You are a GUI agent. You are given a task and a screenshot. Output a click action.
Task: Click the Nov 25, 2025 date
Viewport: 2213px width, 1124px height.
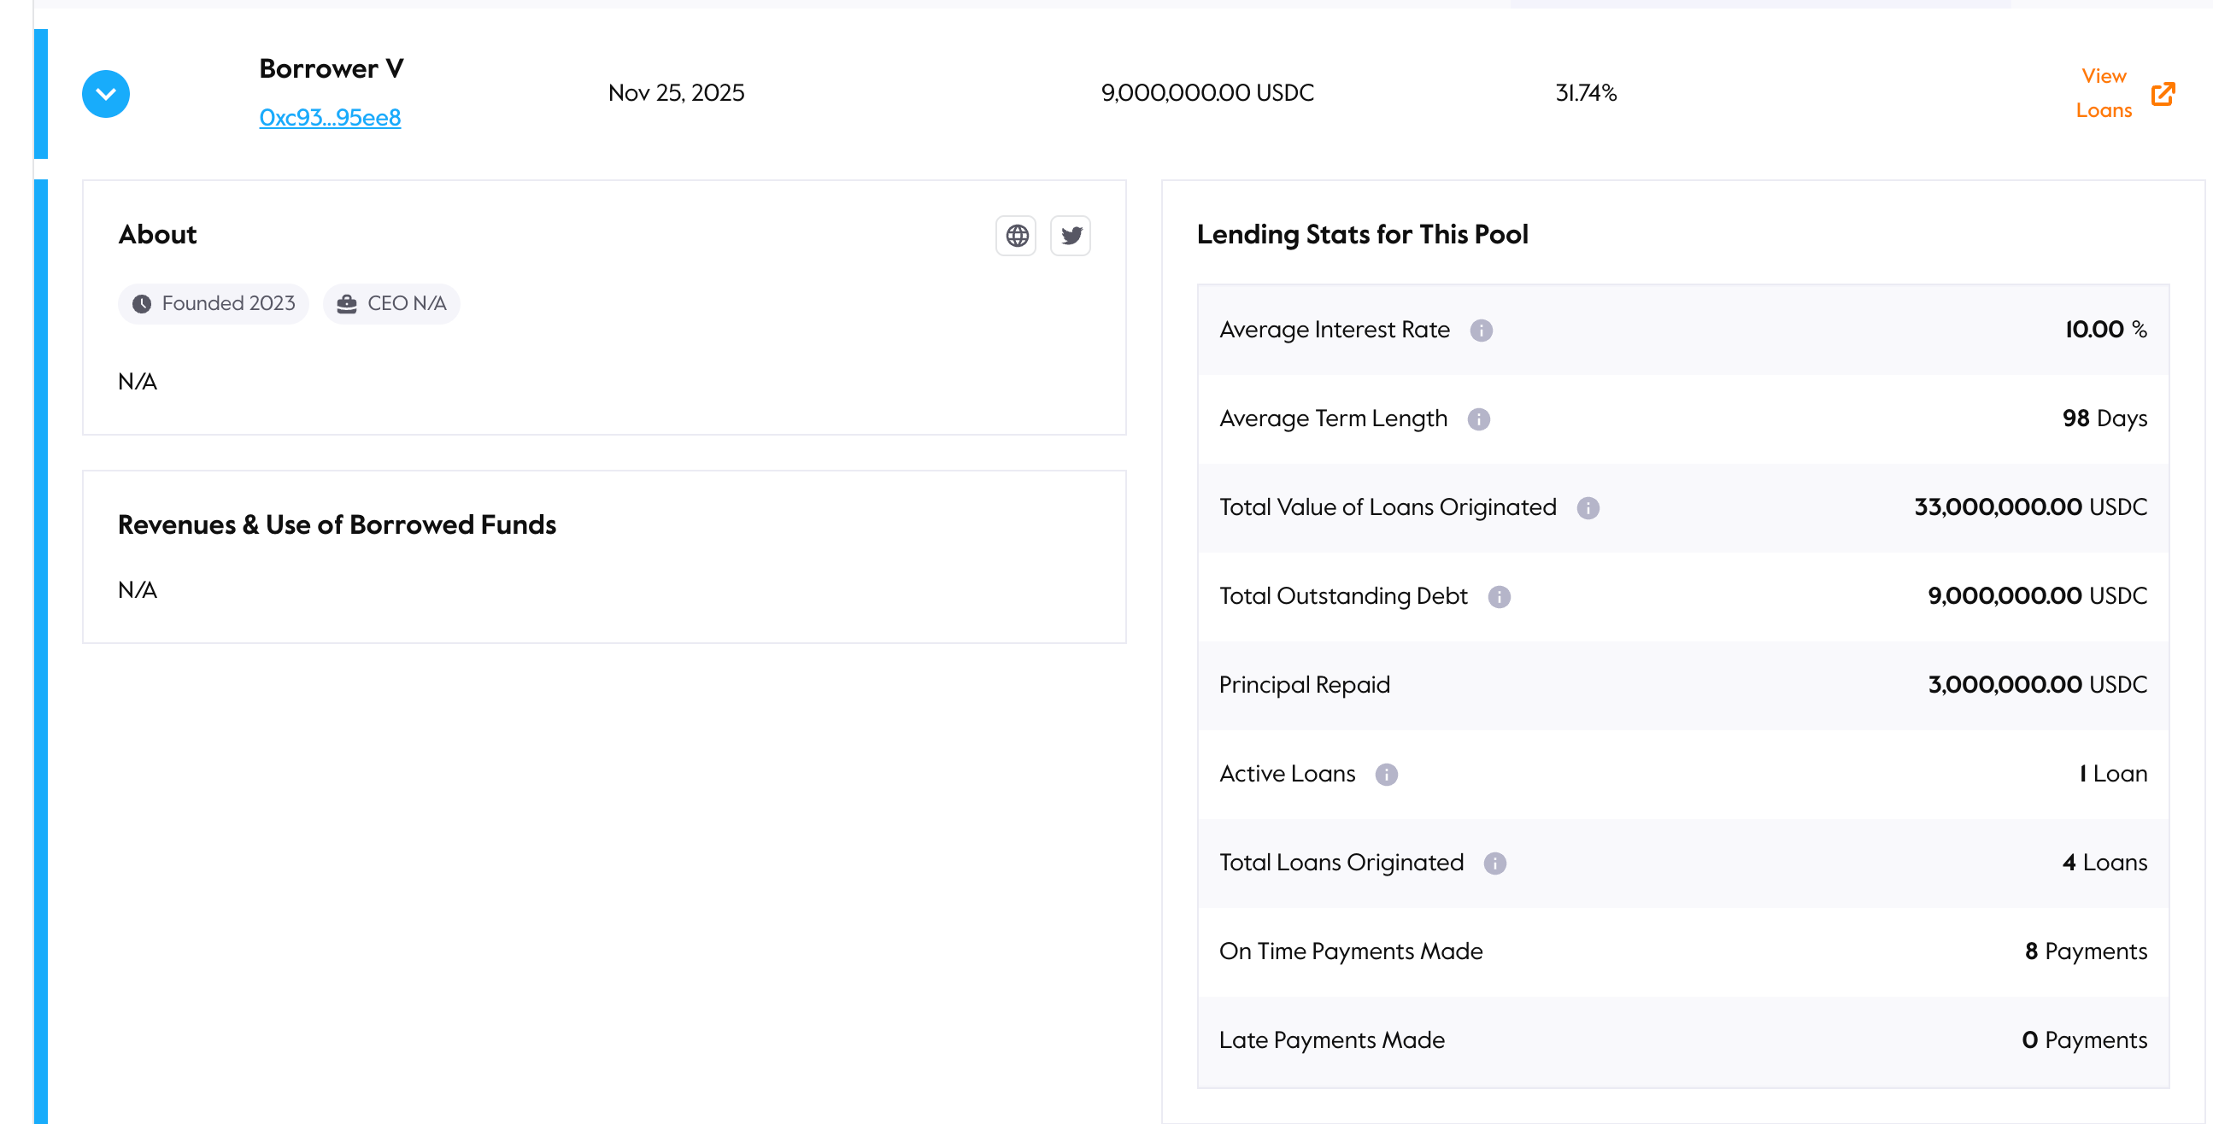[676, 93]
